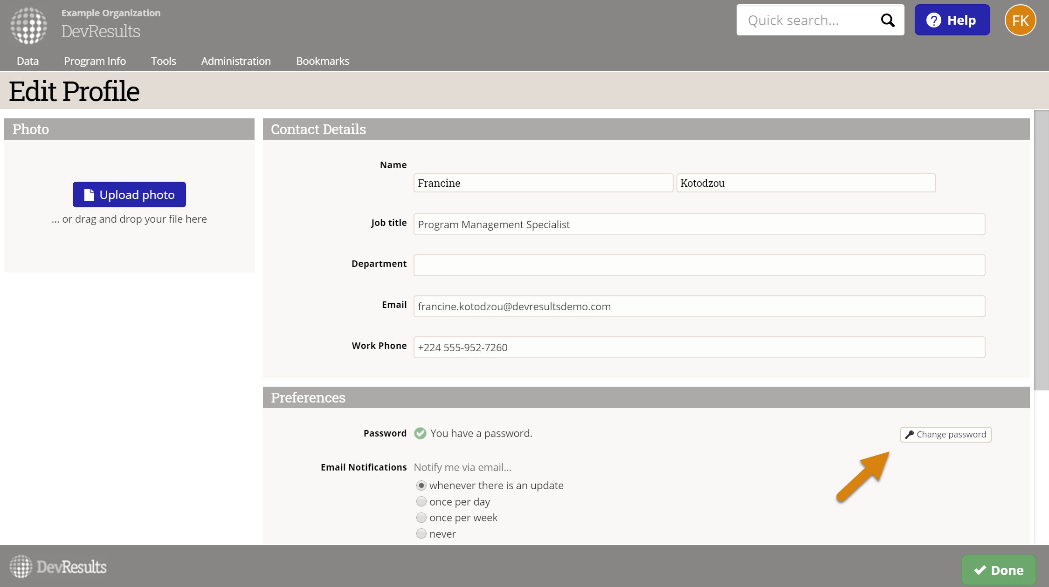1049x587 pixels.
Task: Focus the empty Department input field
Action: pos(699,265)
